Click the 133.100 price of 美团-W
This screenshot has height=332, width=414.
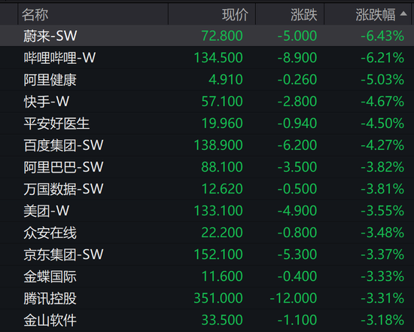click(218, 211)
